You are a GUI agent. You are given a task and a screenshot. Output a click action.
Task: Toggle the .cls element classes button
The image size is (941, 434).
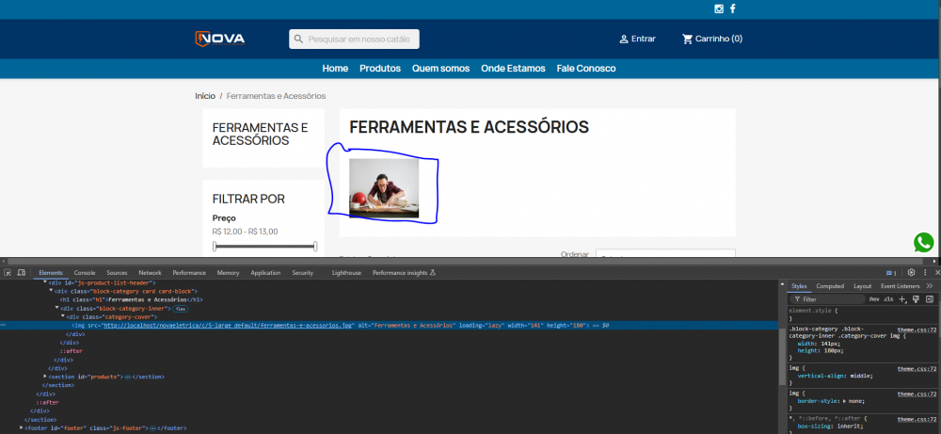(x=887, y=299)
